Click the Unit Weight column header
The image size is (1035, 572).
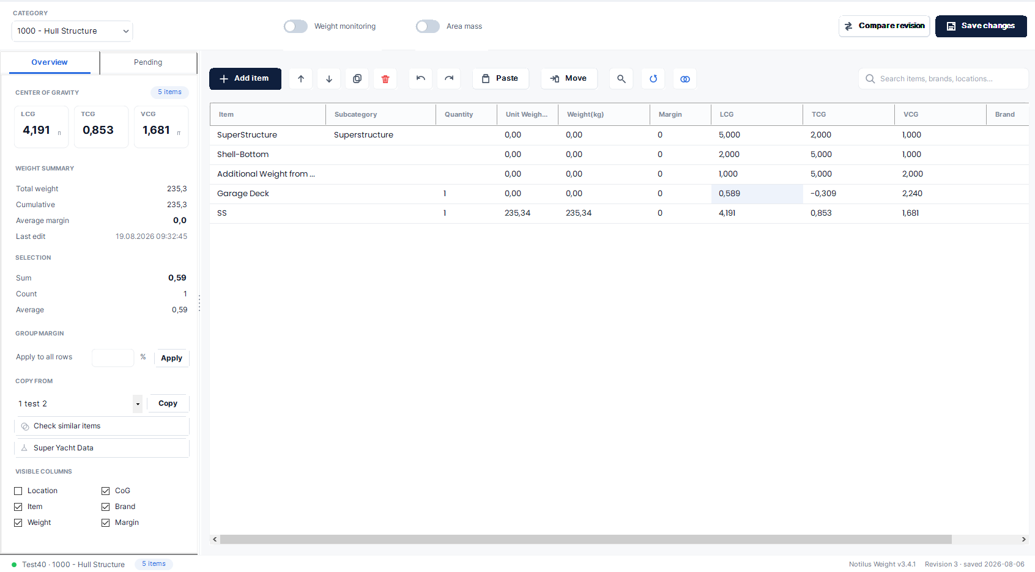click(x=527, y=114)
